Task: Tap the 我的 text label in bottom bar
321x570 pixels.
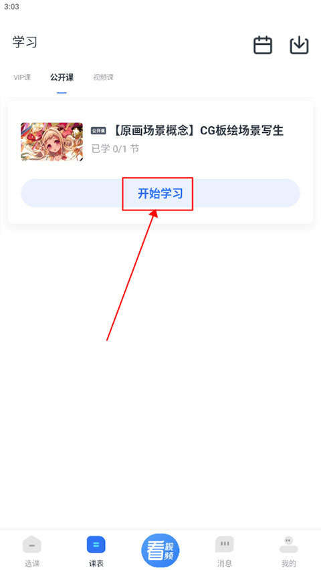Action: click(x=289, y=563)
